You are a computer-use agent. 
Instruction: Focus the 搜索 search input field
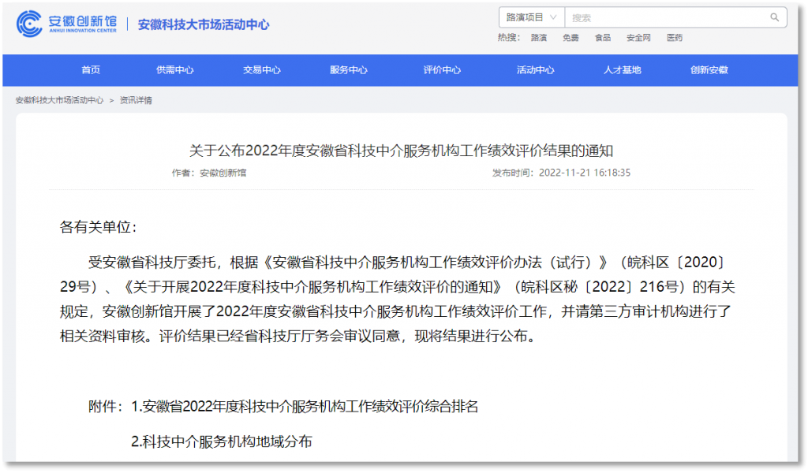(667, 17)
